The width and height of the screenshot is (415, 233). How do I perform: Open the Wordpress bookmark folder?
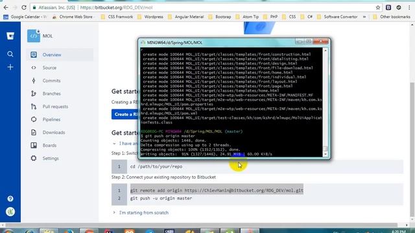pyautogui.click(x=150, y=17)
